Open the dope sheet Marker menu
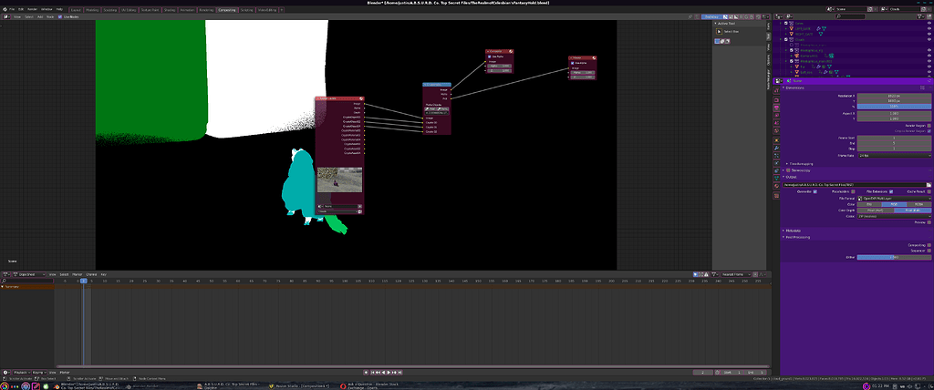The image size is (934, 390). (x=77, y=274)
